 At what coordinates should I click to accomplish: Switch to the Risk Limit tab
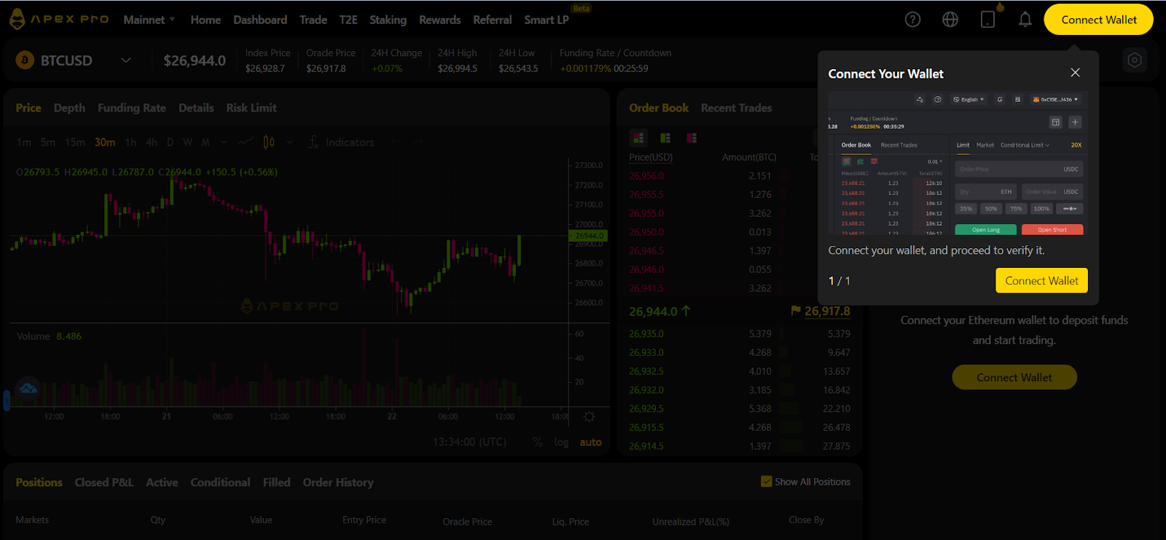(x=251, y=108)
